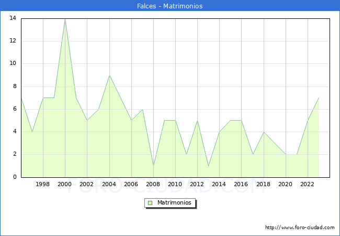This screenshot has height=236, width=340.
Task: Click the 0 y-axis label
Action: (x=14, y=177)
